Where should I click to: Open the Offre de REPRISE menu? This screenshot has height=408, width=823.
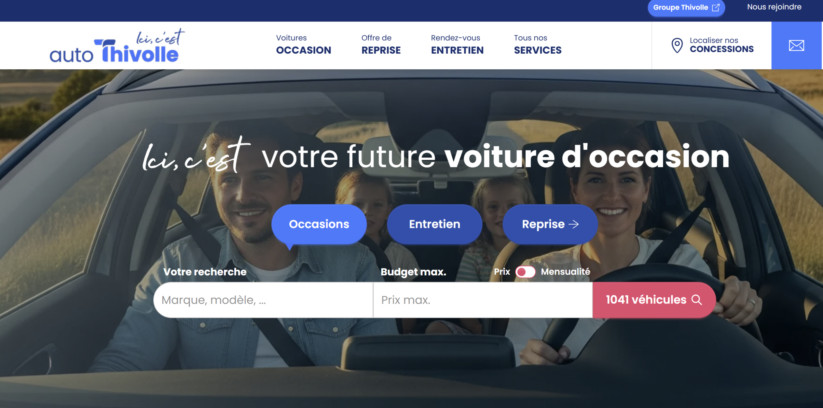coord(381,44)
